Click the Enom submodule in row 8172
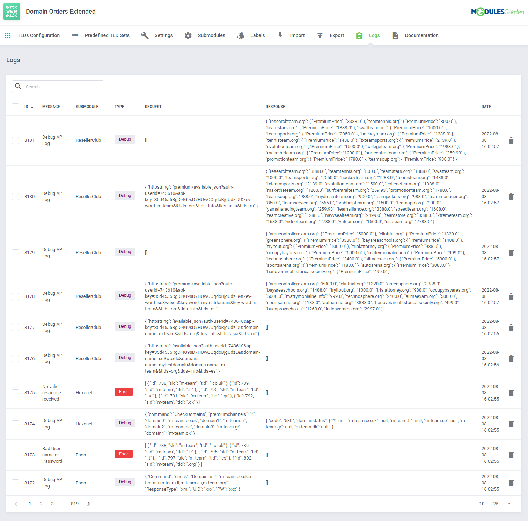This screenshot has height=521, width=528. pyautogui.click(x=82, y=483)
